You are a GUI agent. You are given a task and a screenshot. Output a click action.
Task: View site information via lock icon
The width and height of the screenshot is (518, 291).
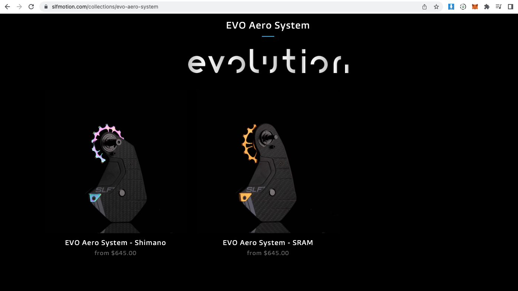[46, 7]
